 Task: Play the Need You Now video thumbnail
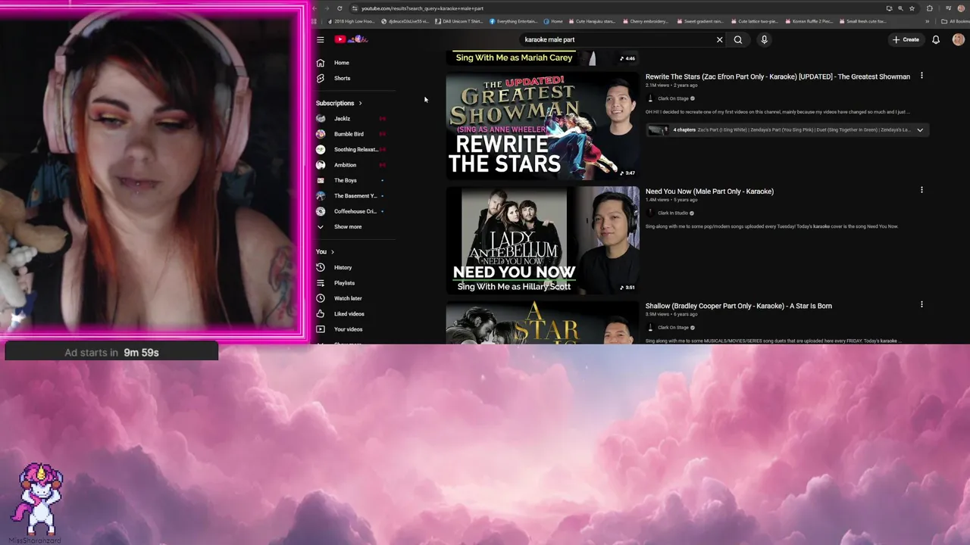543,241
